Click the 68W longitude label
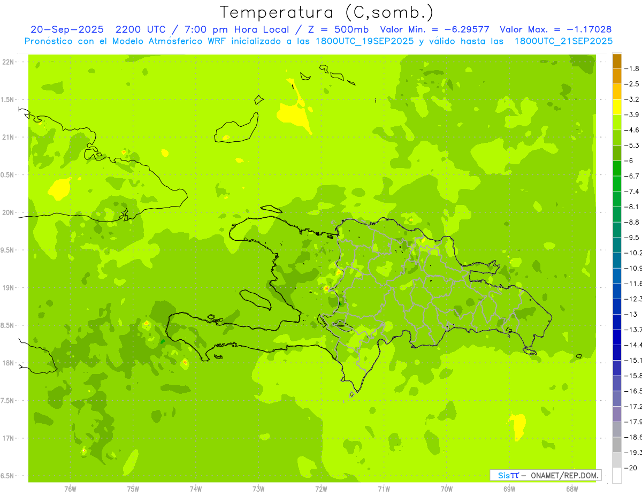This screenshot has height=496, width=642. pos(572,489)
